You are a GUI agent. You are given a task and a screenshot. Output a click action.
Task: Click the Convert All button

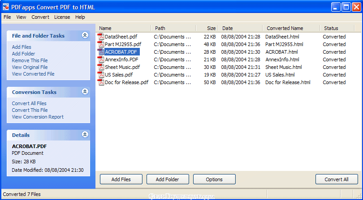pos(337,179)
